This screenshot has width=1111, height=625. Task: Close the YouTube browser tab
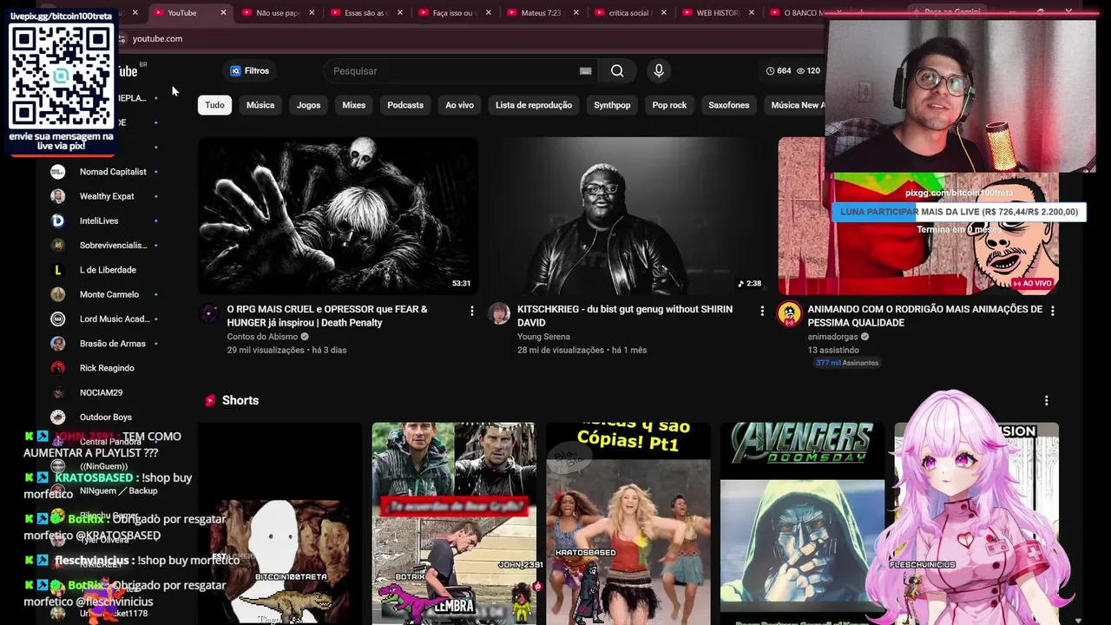(x=223, y=13)
